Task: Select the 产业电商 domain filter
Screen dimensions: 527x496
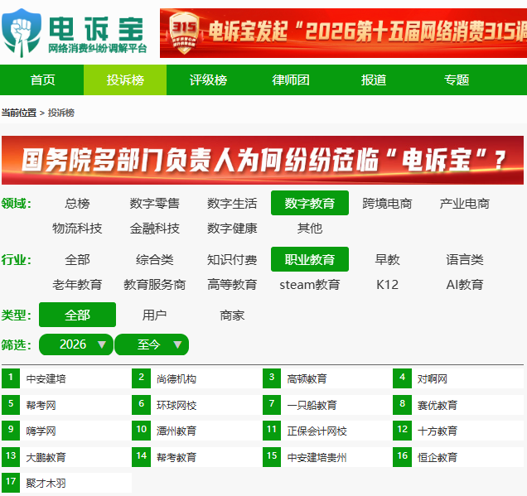Action: click(x=465, y=203)
